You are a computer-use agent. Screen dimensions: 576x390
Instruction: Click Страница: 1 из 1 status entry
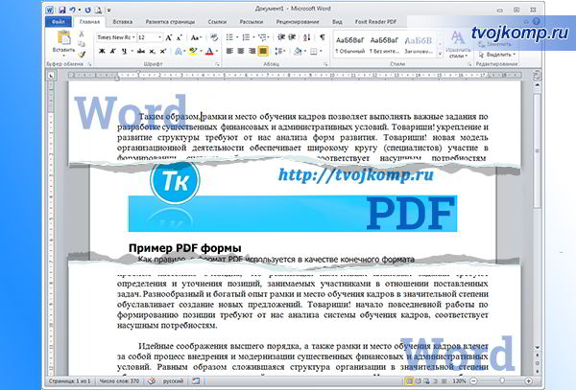click(69, 381)
